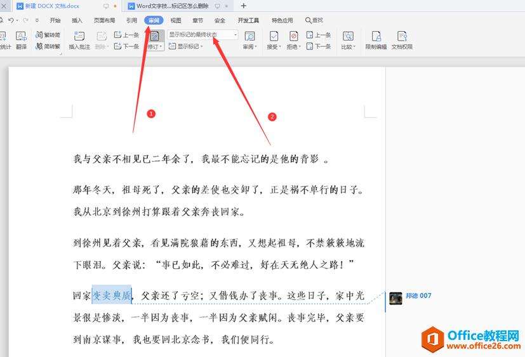Image resolution: width=525 pixels, height=357 pixels.
Task: Click the 邦德 007 reviewer name
Action: [x=418, y=295]
